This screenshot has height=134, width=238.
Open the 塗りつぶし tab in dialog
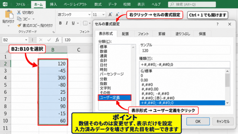183,34
